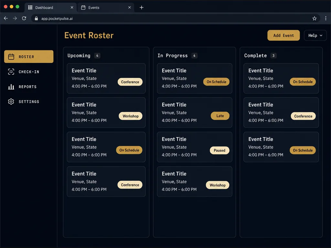Open the SETTINGS sidebar label
The image size is (331, 248).
pos(29,102)
